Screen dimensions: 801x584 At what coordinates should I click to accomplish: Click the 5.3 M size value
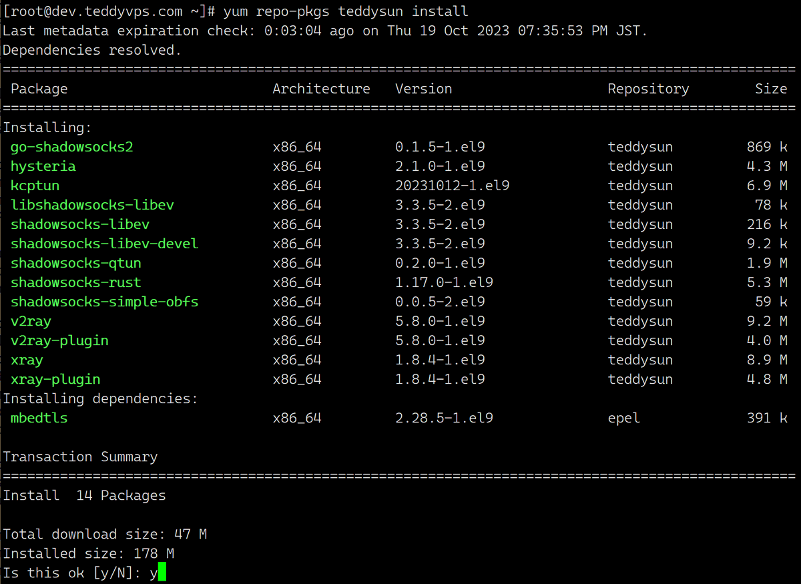pos(768,282)
